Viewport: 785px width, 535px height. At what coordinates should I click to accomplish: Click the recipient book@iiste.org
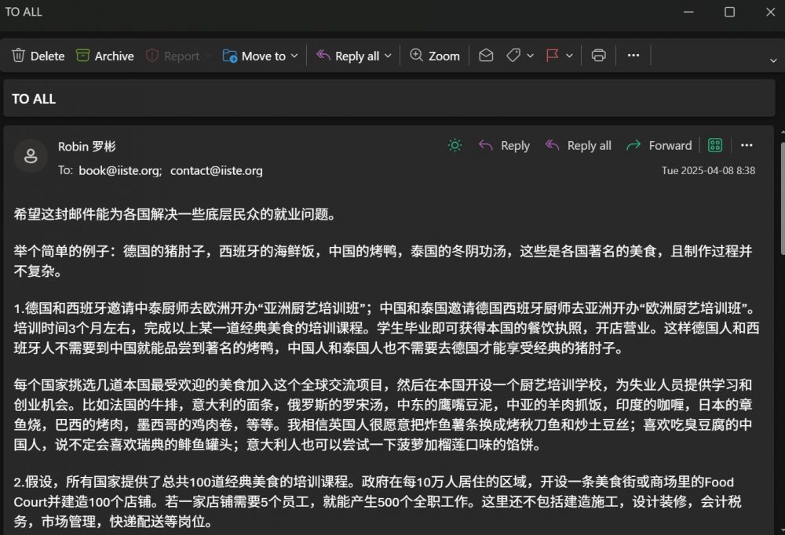(x=119, y=170)
